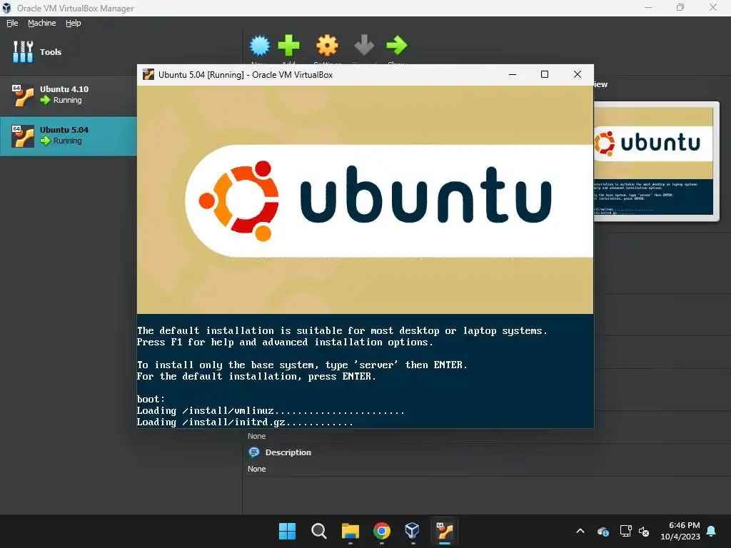The image size is (731, 548).
Task: Click the gray down-arrow Discard icon
Action: pyautogui.click(x=364, y=46)
